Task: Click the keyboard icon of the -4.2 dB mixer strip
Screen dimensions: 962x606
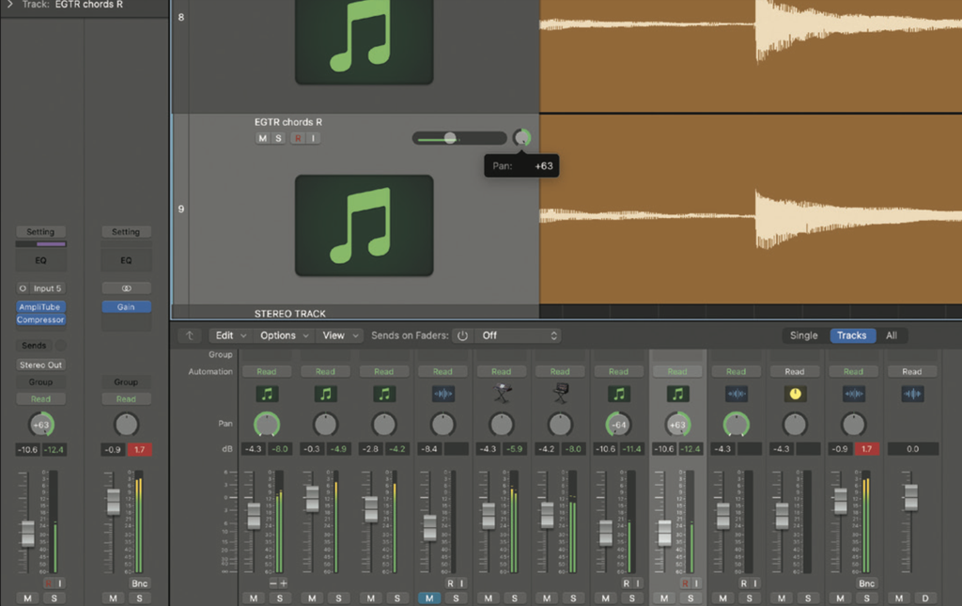Action: point(560,394)
